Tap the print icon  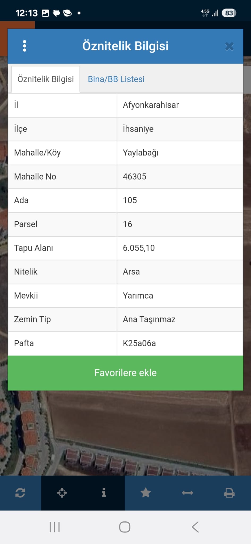[229, 493]
